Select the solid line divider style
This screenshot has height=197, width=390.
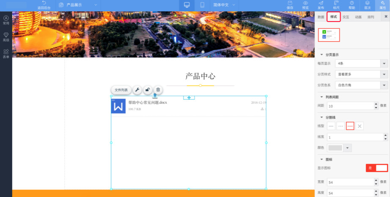tap(331, 126)
